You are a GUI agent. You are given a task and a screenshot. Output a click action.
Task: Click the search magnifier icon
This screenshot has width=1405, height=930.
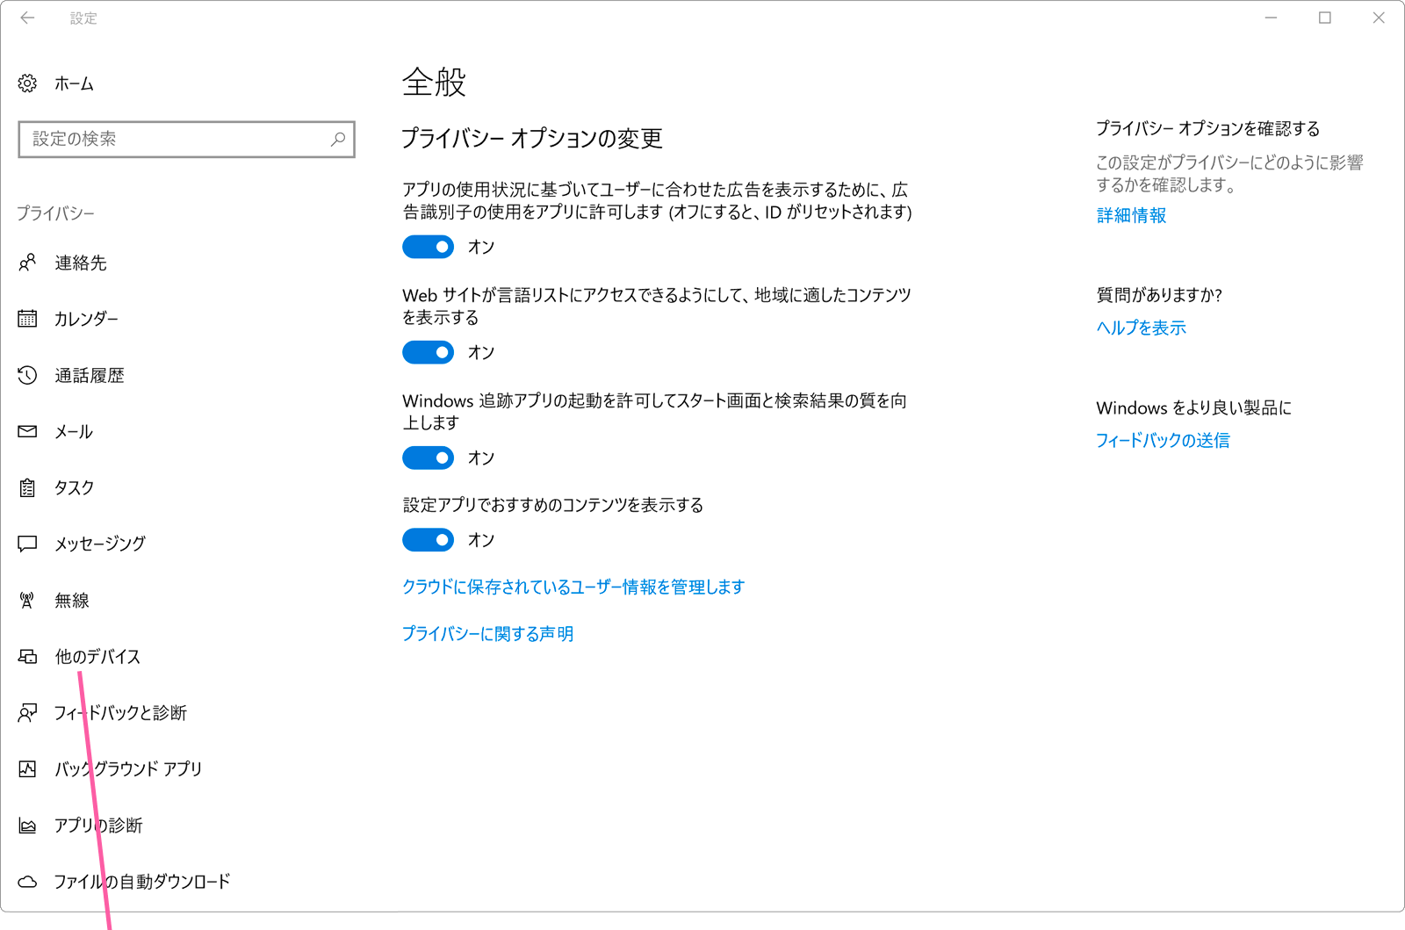click(x=337, y=139)
